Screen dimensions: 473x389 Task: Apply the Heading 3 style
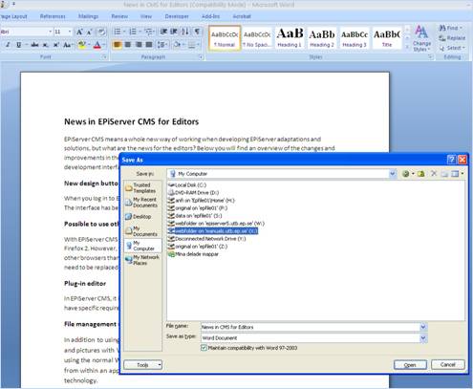pyautogui.click(x=355, y=38)
